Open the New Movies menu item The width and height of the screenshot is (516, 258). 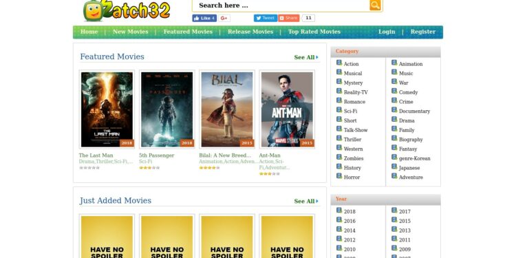click(130, 32)
